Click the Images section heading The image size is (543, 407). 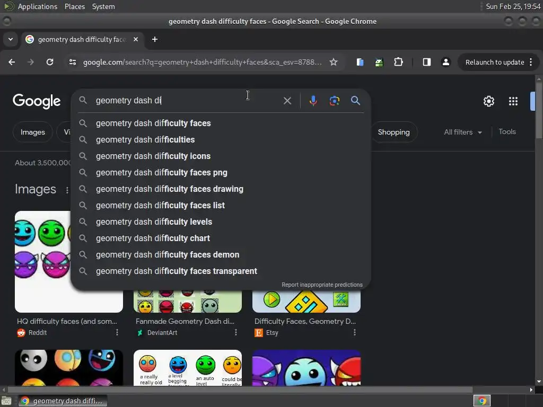coord(36,189)
